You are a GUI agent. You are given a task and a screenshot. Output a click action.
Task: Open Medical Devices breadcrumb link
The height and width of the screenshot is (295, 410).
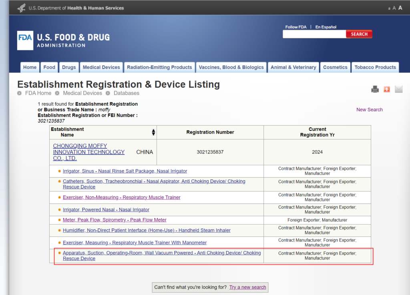[82, 93]
